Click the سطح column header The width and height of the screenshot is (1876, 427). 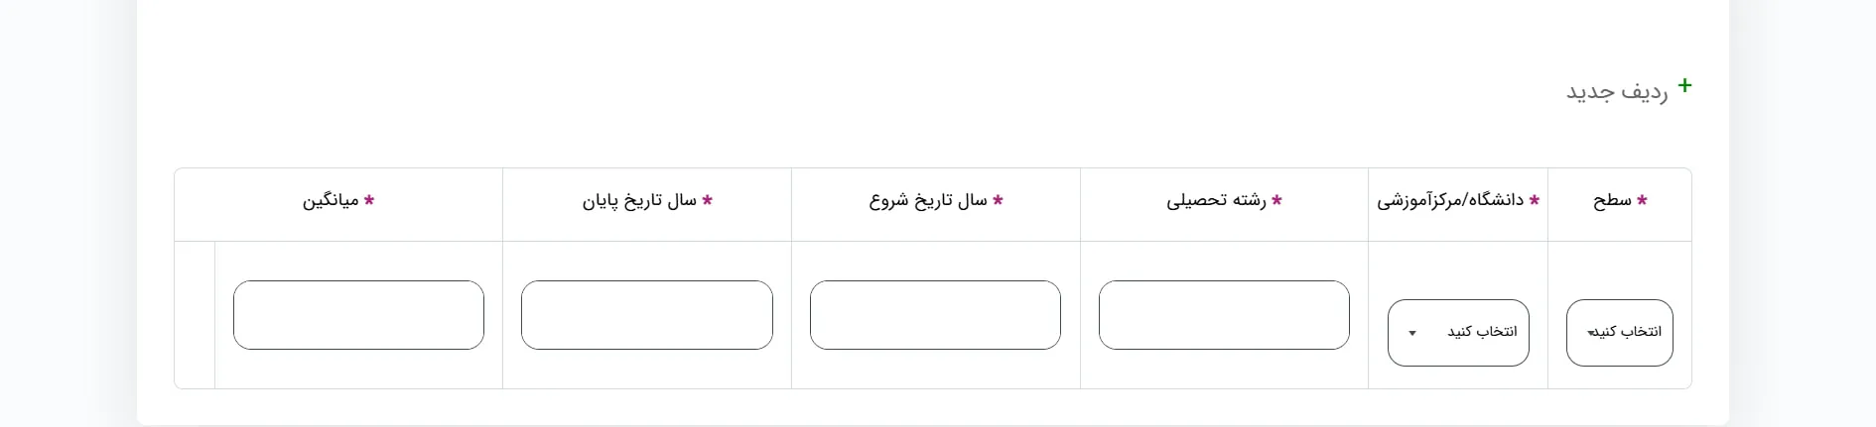click(x=1613, y=201)
